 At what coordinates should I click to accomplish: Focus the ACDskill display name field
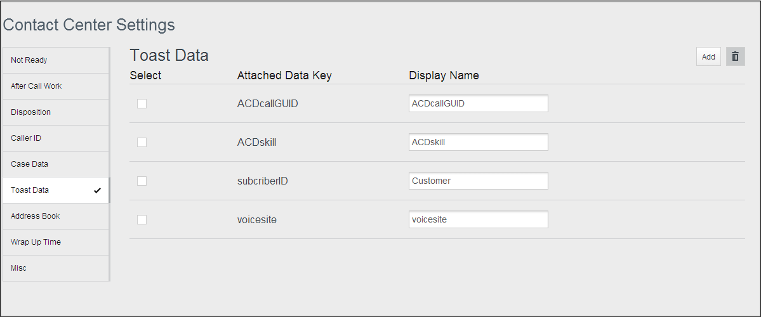(478, 142)
